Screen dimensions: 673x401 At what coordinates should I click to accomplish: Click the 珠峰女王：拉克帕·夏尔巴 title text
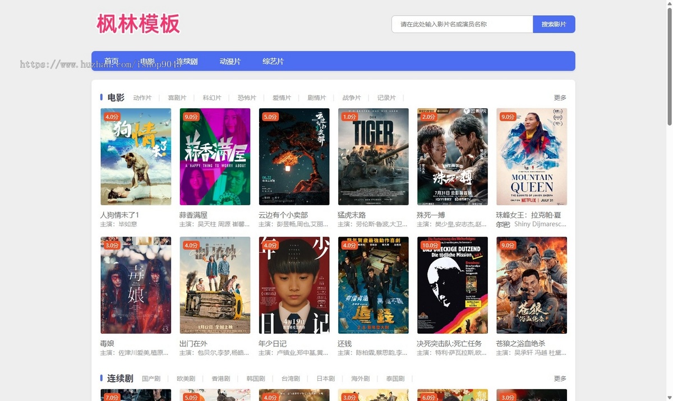coord(528,219)
